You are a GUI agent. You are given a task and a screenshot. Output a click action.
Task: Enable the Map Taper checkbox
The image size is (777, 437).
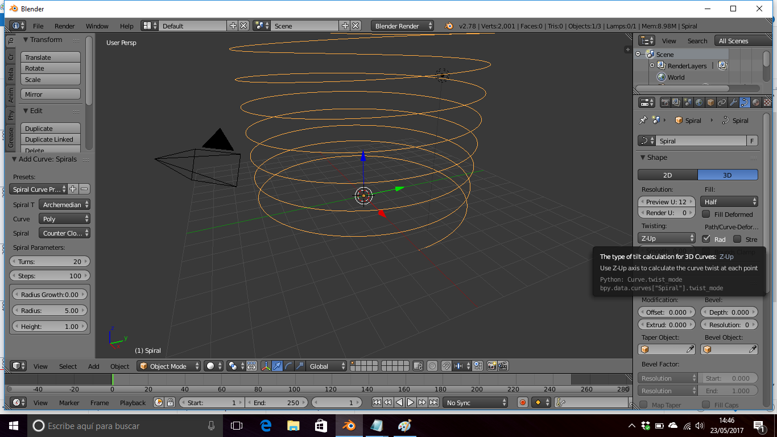click(643, 405)
